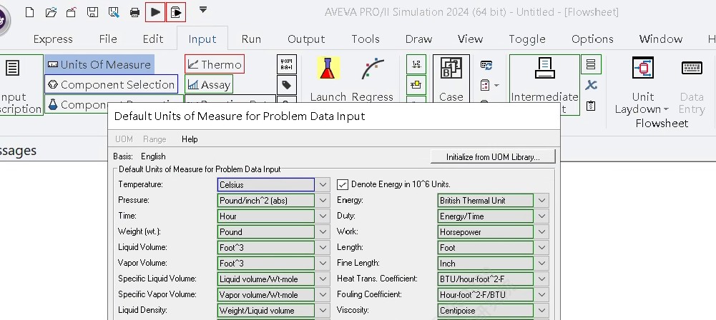Switch to the Run tab

[251, 39]
